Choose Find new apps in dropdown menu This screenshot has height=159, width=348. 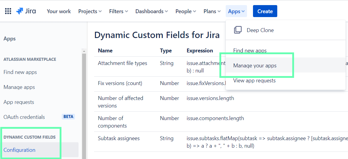[x=250, y=51]
